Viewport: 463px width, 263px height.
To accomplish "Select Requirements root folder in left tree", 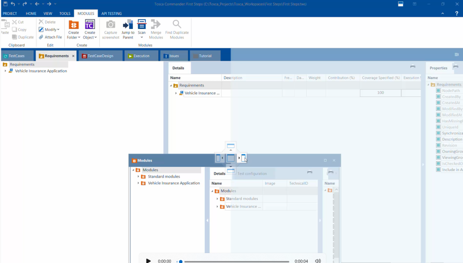I will coord(22,64).
